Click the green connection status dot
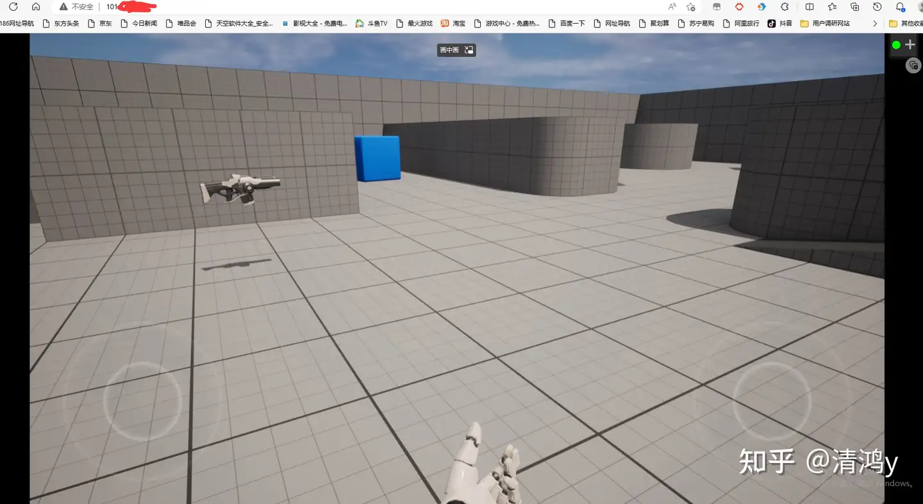 [x=896, y=45]
